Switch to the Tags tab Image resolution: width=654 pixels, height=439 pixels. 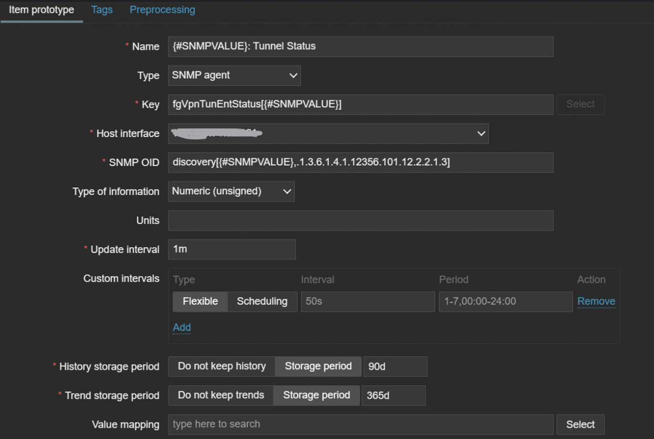click(102, 10)
